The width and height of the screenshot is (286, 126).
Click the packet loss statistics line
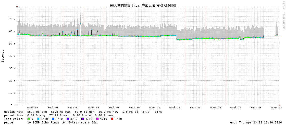(58, 115)
